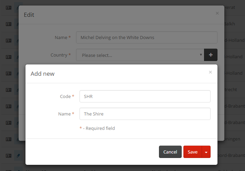Viewport: 245px width, 171px height.
Task: Open the card icon in Balkh row
Action: point(9,24)
